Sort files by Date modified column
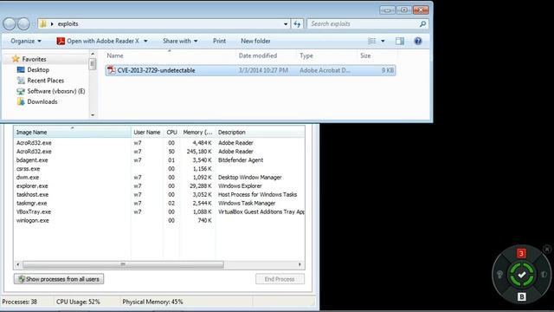 [266, 55]
